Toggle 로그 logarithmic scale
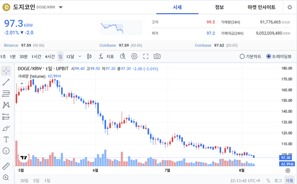Viewport: 297px width, 184px height. (x=278, y=181)
